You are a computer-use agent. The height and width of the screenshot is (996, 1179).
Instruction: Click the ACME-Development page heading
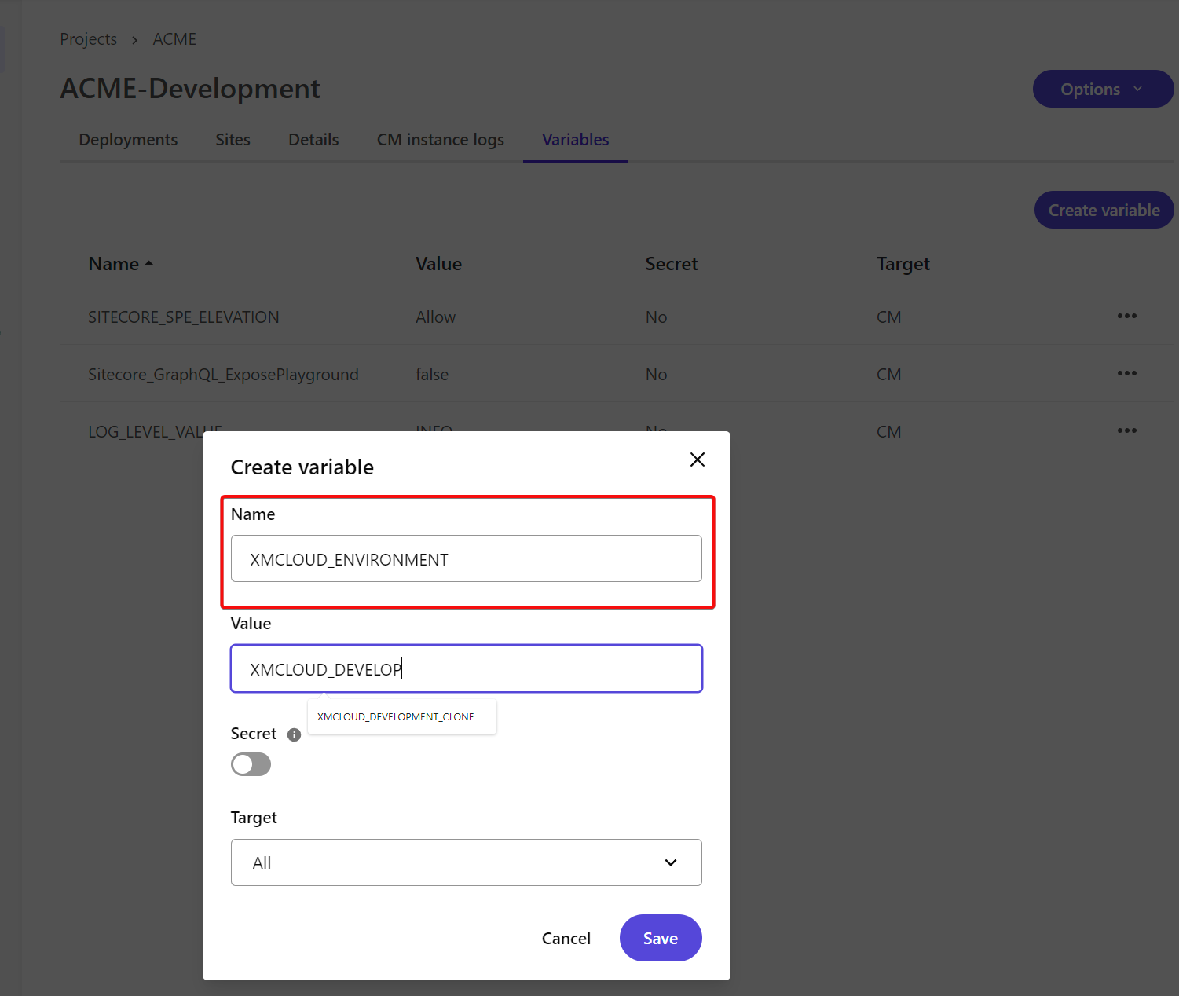click(x=190, y=89)
